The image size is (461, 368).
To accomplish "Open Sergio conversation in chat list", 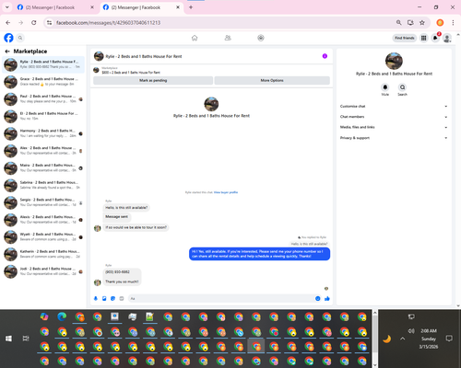I will pos(43,202).
